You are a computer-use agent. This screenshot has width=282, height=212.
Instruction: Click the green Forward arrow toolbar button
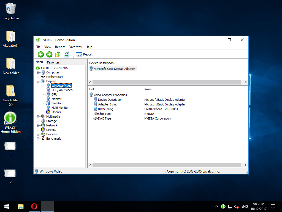(49, 54)
